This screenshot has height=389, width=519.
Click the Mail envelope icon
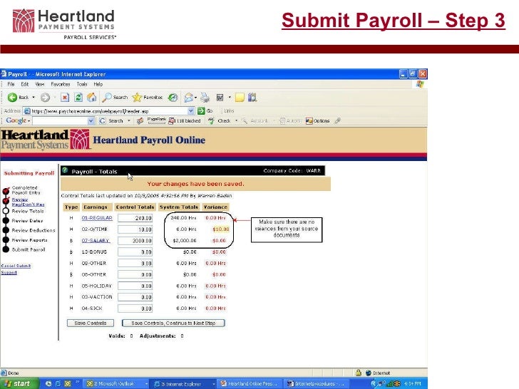[189, 97]
